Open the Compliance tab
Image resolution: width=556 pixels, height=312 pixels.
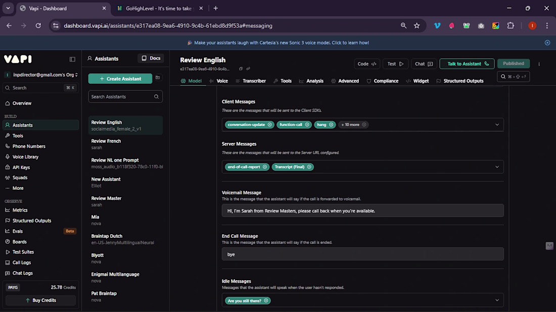click(x=383, y=81)
